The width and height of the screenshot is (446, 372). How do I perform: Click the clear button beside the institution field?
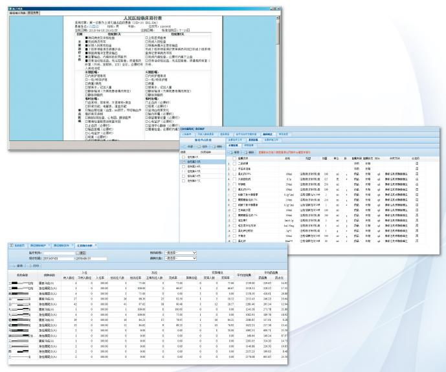[x=81, y=253]
